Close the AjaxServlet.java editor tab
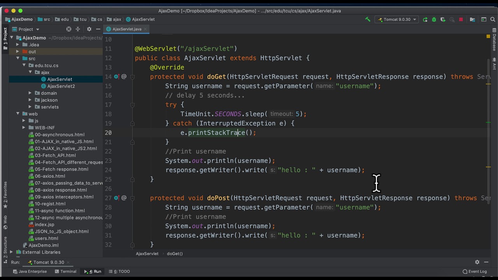498x280 pixels. [x=146, y=29]
